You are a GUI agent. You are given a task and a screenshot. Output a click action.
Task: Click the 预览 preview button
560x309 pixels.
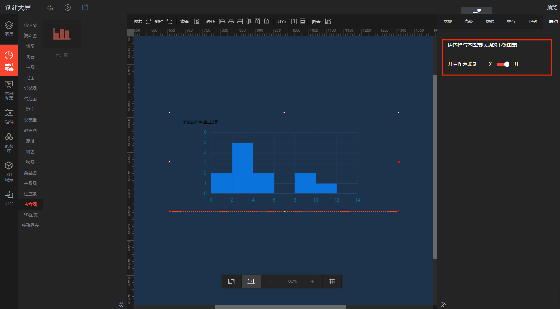(x=551, y=7)
